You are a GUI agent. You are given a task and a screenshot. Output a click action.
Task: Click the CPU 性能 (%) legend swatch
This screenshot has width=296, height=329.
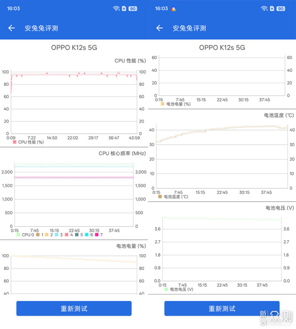(x=14, y=142)
